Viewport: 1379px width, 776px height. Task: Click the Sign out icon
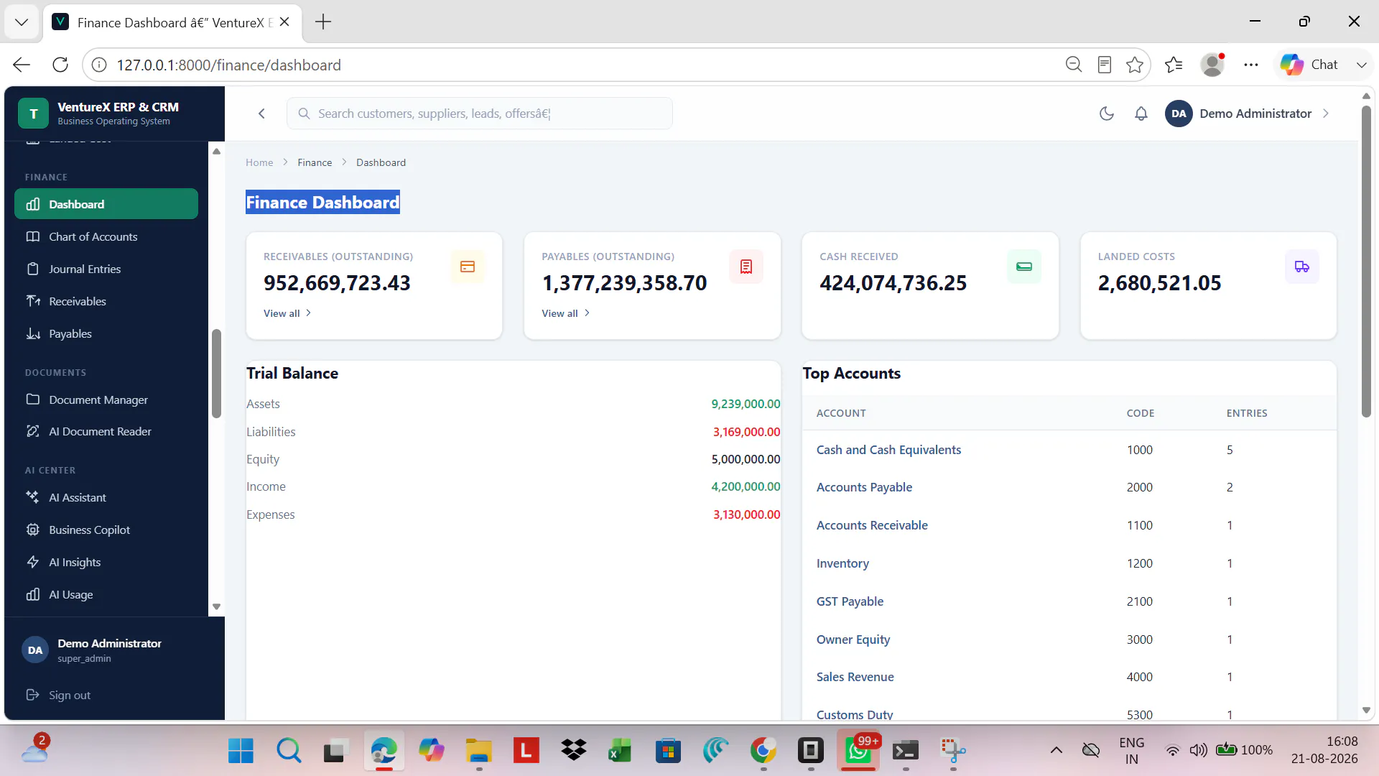click(33, 695)
